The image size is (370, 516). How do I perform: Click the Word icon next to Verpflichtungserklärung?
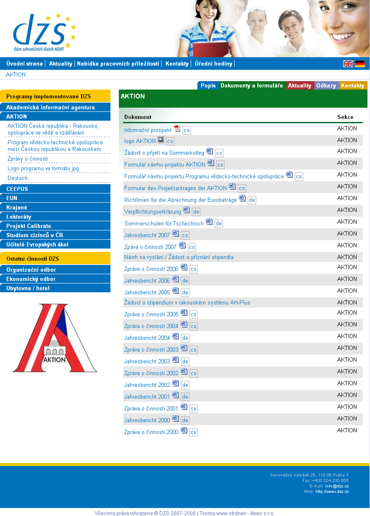[186, 210]
